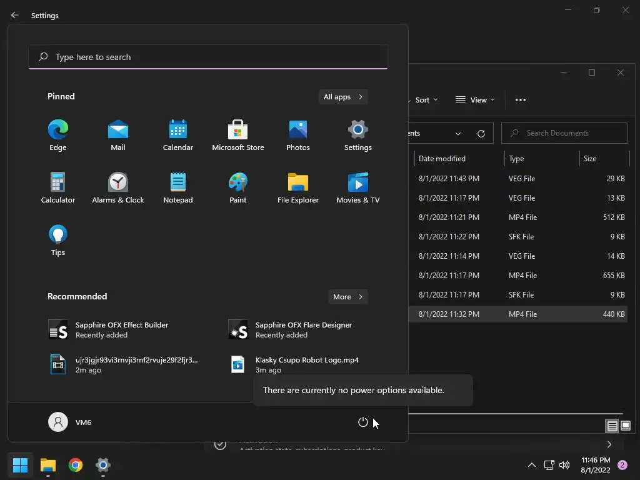Launch Google Chrome from the taskbar
The width and height of the screenshot is (640, 480).
click(x=76, y=465)
